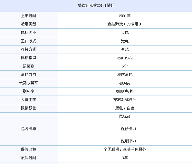Click the 光电 working mode value
The width and height of the screenshot is (192, 164).
pos(125,41)
